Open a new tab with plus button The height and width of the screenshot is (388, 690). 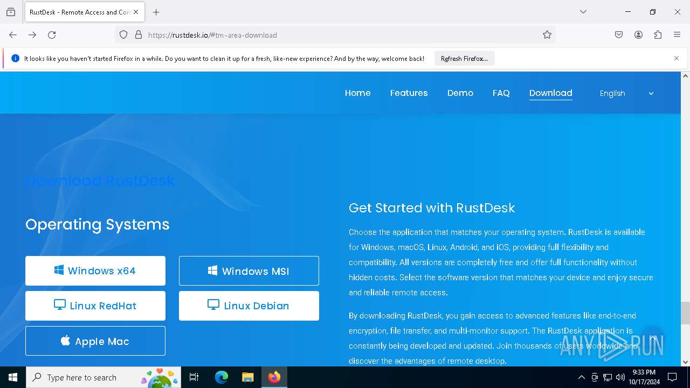coord(156,12)
